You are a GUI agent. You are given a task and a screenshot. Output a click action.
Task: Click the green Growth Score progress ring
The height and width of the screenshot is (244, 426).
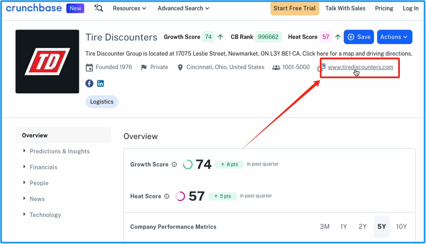188,164
